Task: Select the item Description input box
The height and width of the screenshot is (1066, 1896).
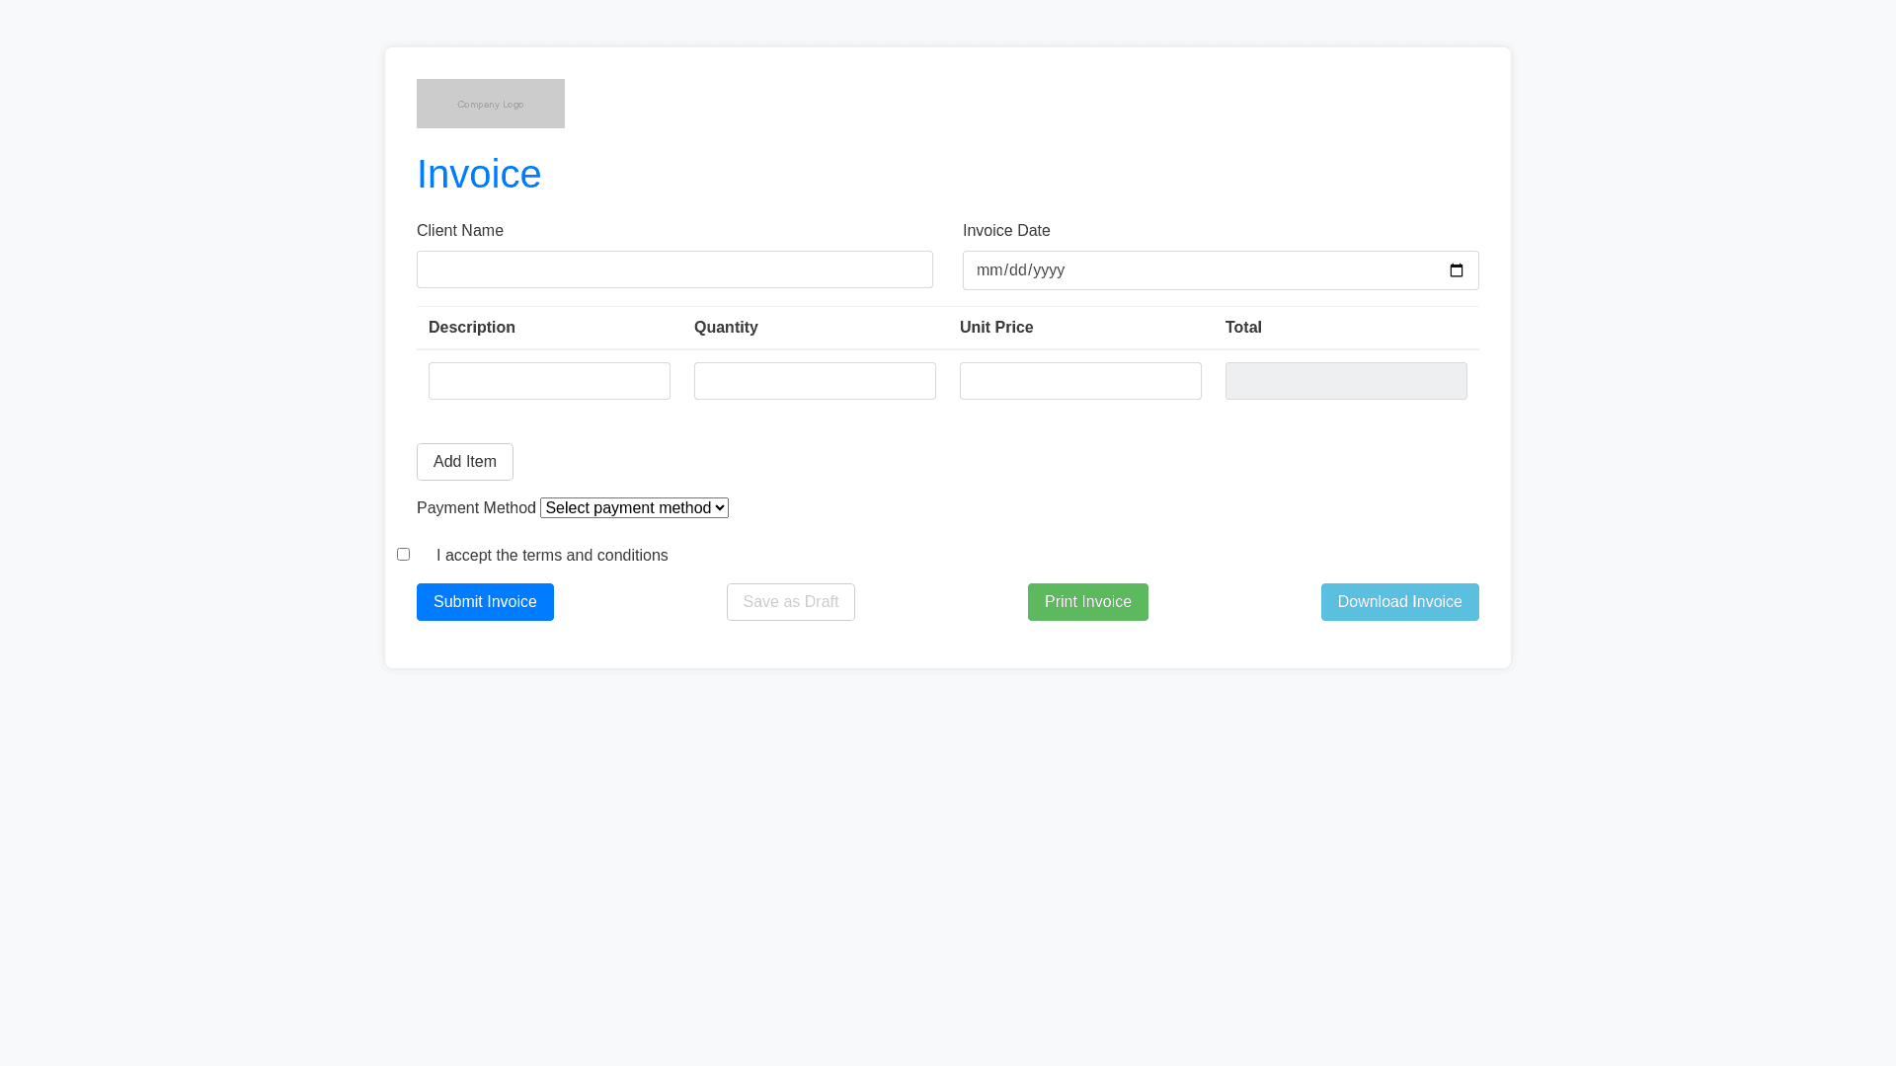Action: [549, 381]
